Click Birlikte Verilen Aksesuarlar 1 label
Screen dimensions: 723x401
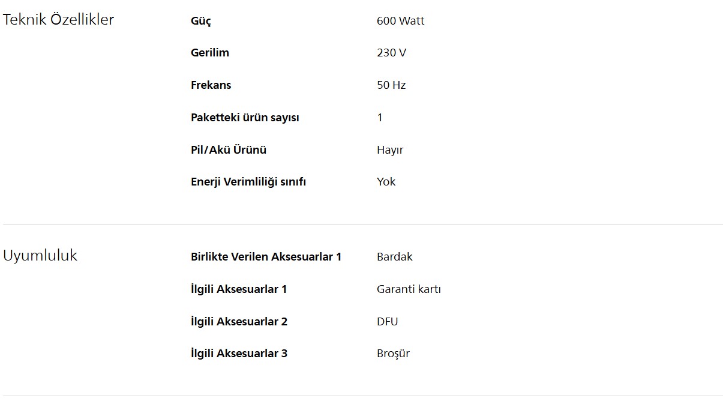266,257
